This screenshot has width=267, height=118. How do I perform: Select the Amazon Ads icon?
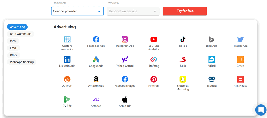tap(96, 79)
